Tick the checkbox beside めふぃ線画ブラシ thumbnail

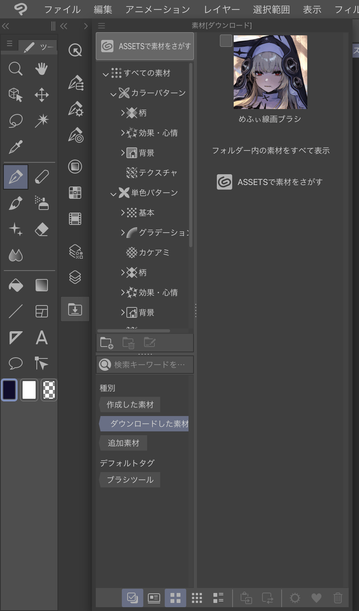[x=226, y=41]
